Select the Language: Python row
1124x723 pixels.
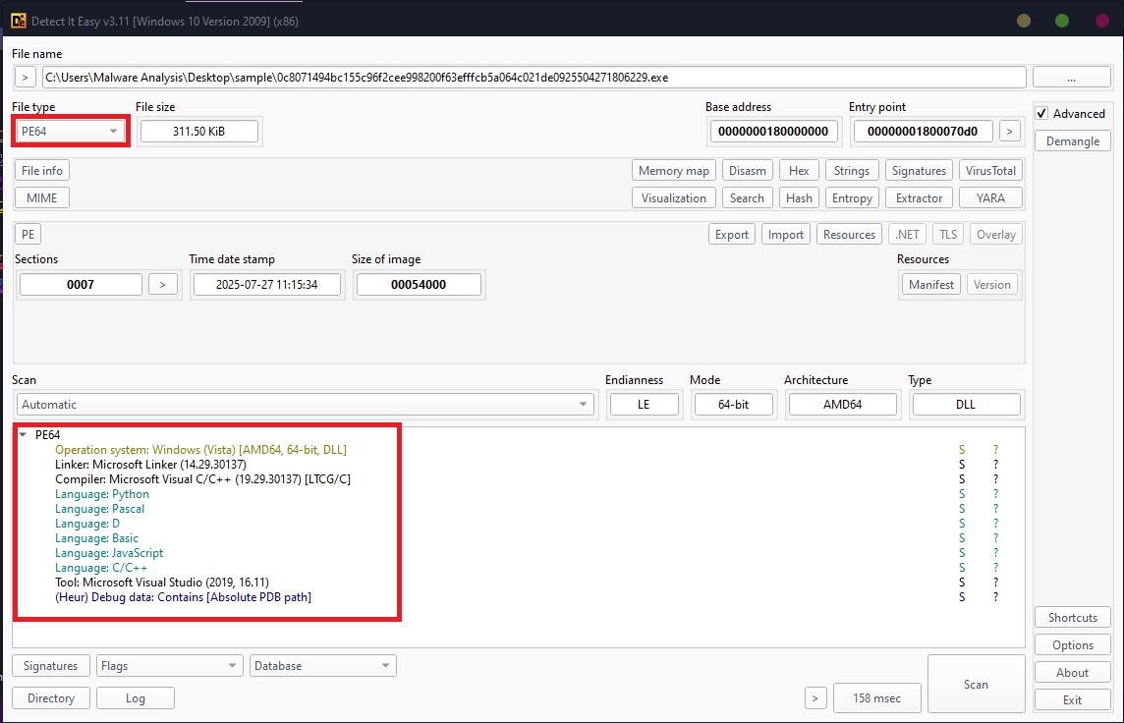click(x=102, y=494)
